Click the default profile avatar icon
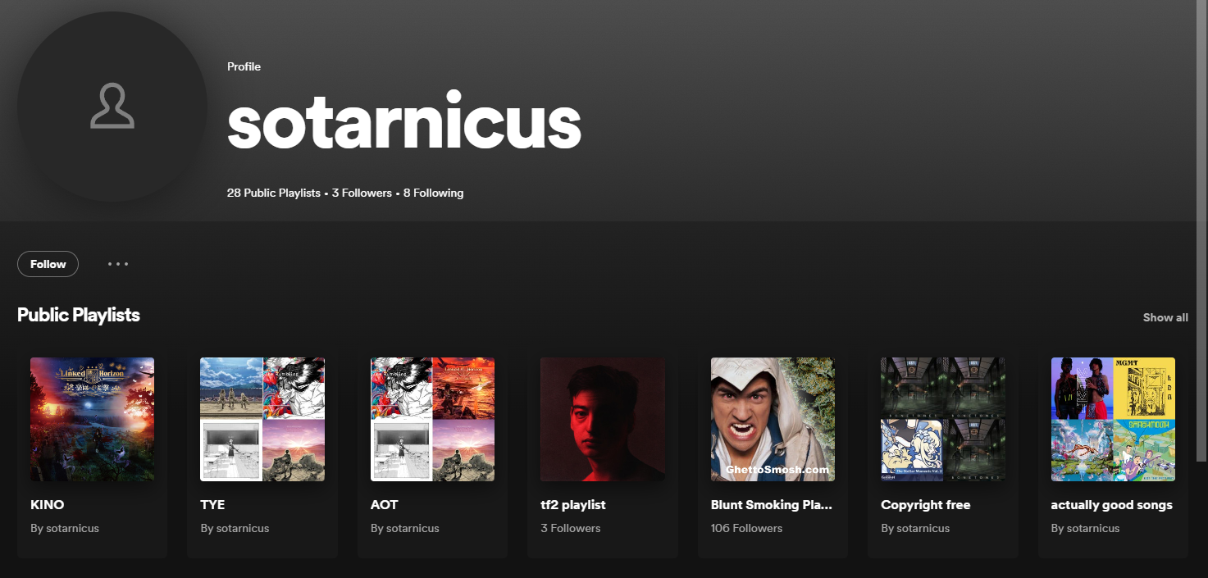The width and height of the screenshot is (1208, 578). click(x=112, y=107)
